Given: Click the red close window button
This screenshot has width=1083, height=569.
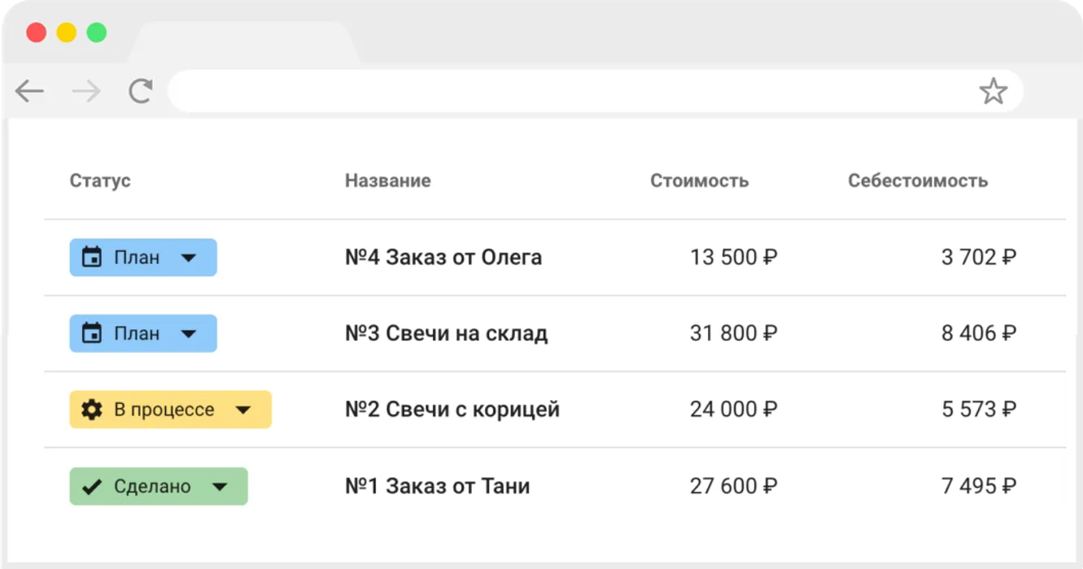Looking at the screenshot, I should click(x=36, y=33).
